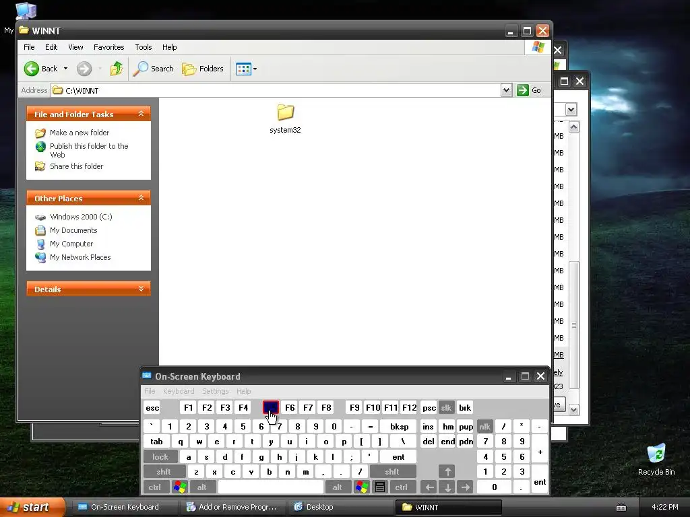Expand the Address bar dropdown
The height and width of the screenshot is (517, 690).
click(506, 90)
